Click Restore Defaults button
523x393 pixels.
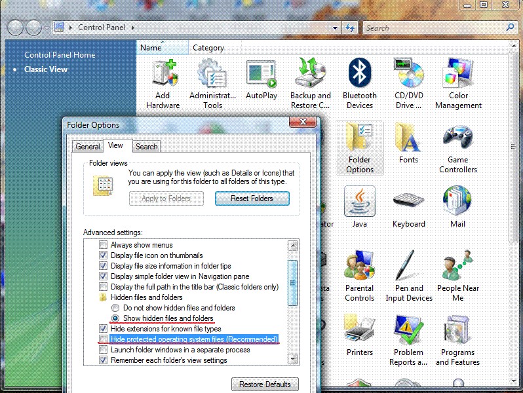click(x=265, y=384)
